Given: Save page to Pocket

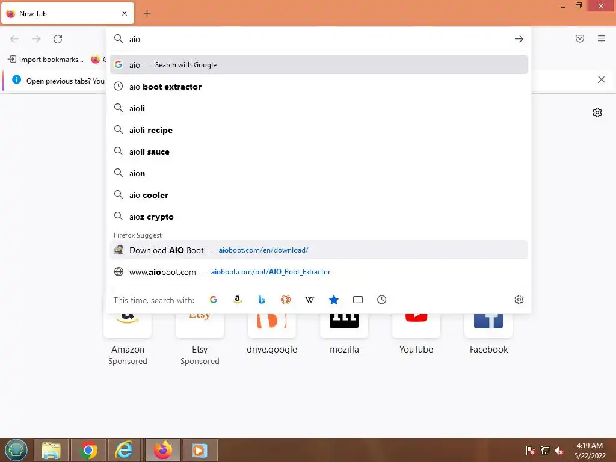Looking at the screenshot, I should coord(580,38).
